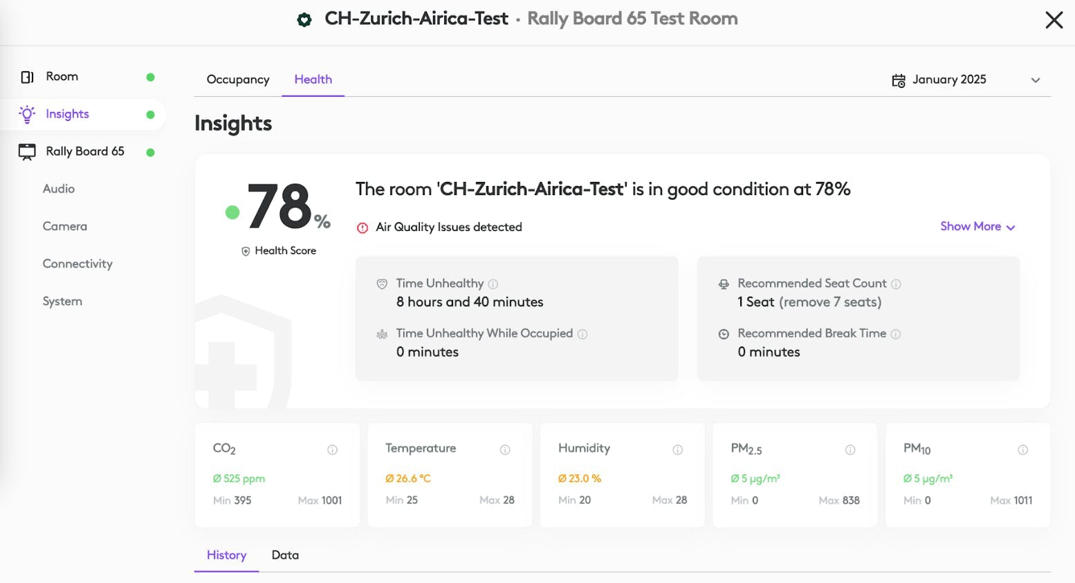Switch to the Occupancy tab
The width and height of the screenshot is (1075, 583).
tap(238, 80)
